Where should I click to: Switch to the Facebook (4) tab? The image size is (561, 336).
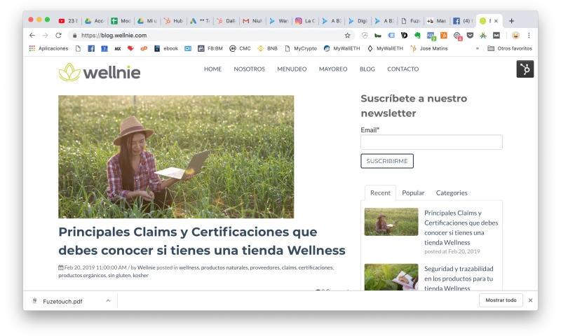tap(463, 21)
